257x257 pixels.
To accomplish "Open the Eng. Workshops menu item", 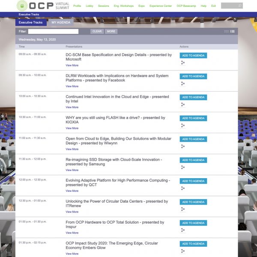I will 124,6.
